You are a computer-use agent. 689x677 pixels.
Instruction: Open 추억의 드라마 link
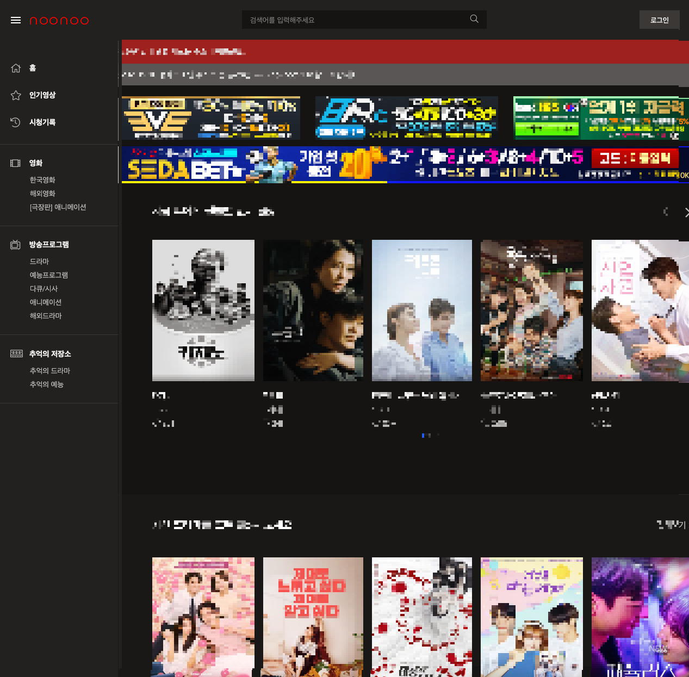click(50, 371)
